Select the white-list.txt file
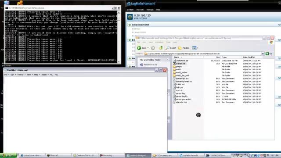The width and height of the screenshot is (281, 158). (x=180, y=102)
